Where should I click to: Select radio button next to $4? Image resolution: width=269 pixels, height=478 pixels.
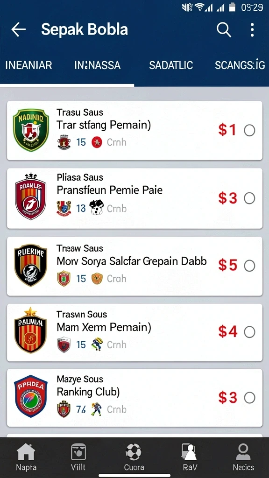(x=249, y=332)
